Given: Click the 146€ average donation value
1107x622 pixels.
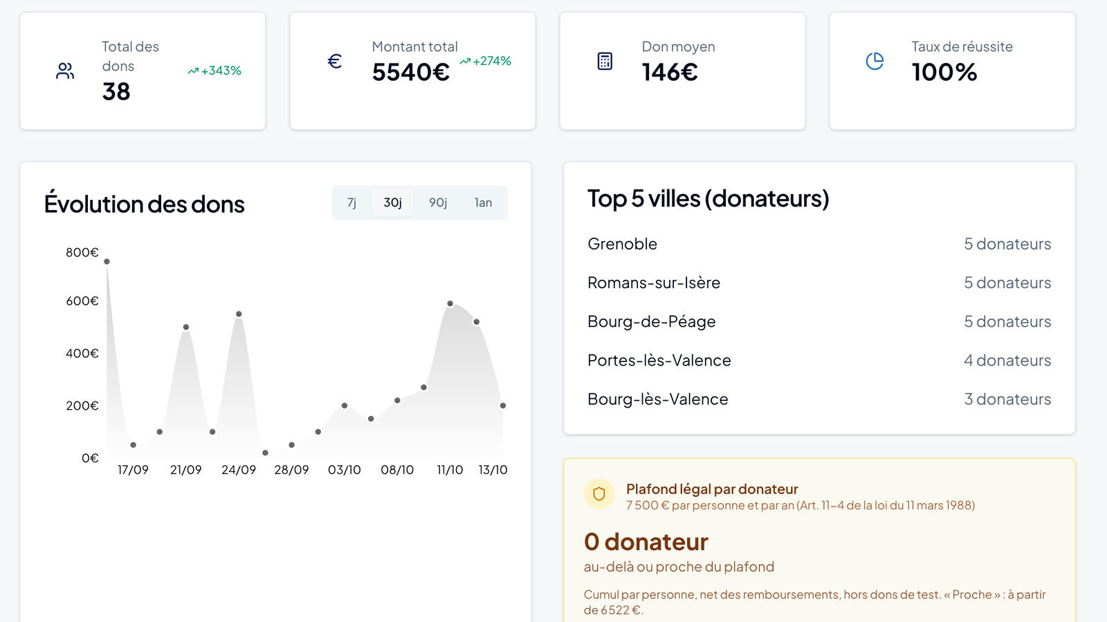Looking at the screenshot, I should (670, 72).
